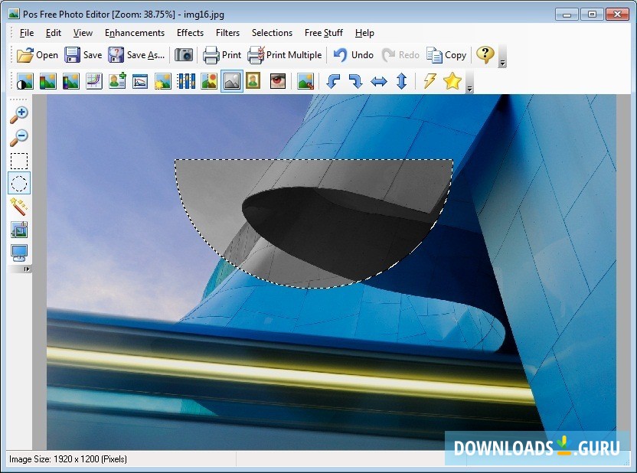637x473 pixels.
Task: Click the Save As... toolbar button
Action: (x=136, y=55)
